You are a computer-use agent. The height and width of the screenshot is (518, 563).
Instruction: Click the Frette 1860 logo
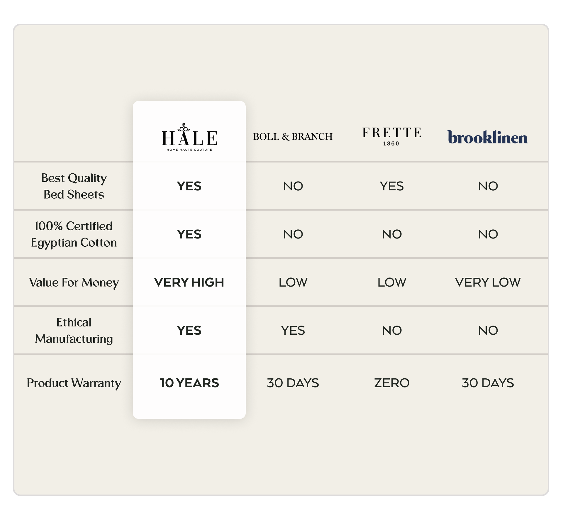tap(391, 136)
